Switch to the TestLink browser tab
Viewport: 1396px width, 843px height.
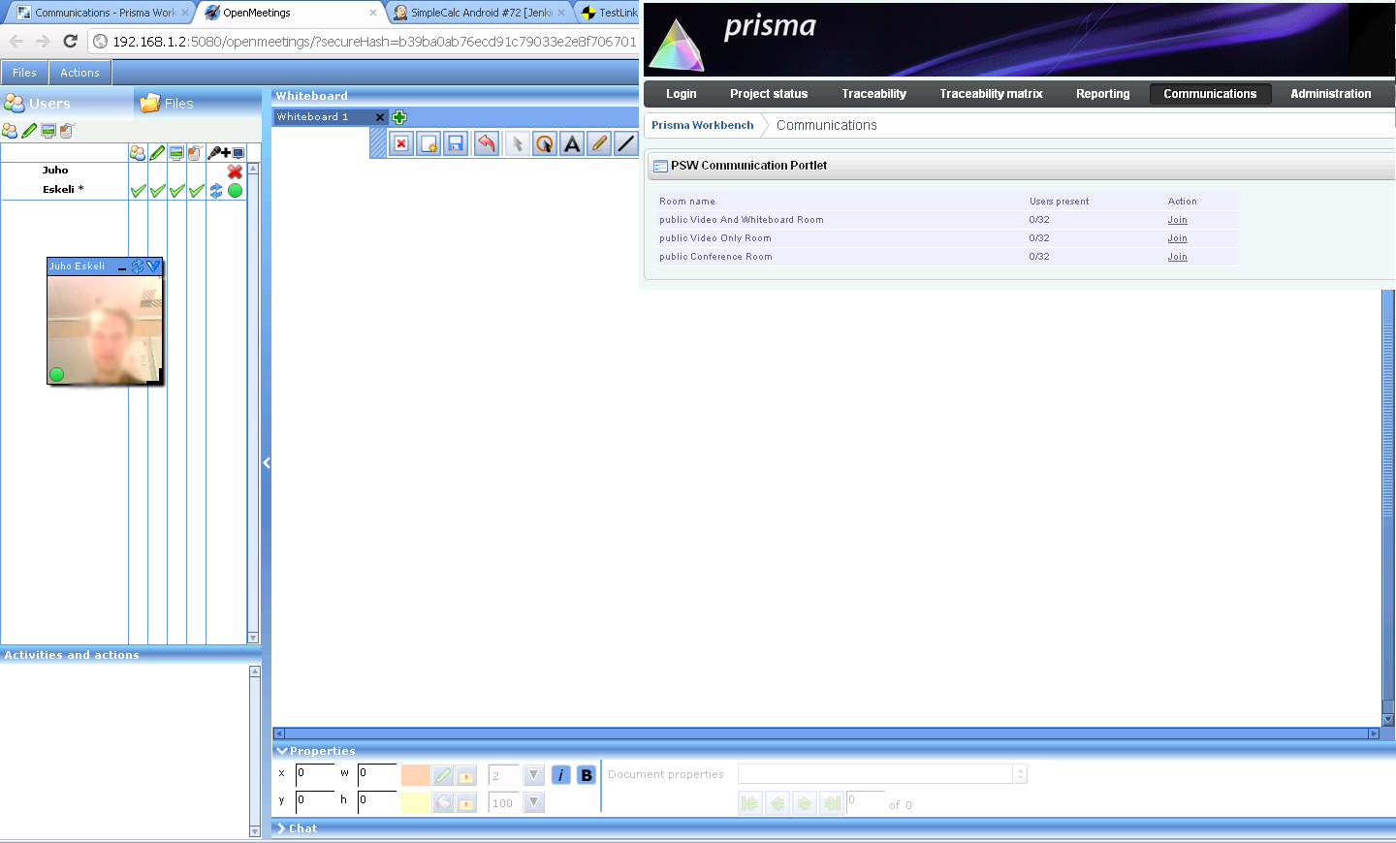click(616, 13)
